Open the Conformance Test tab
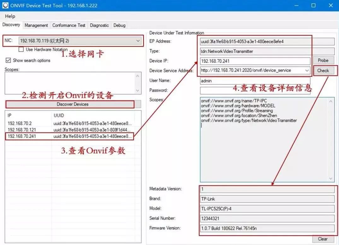This screenshot has width=339, height=245. click(69, 25)
